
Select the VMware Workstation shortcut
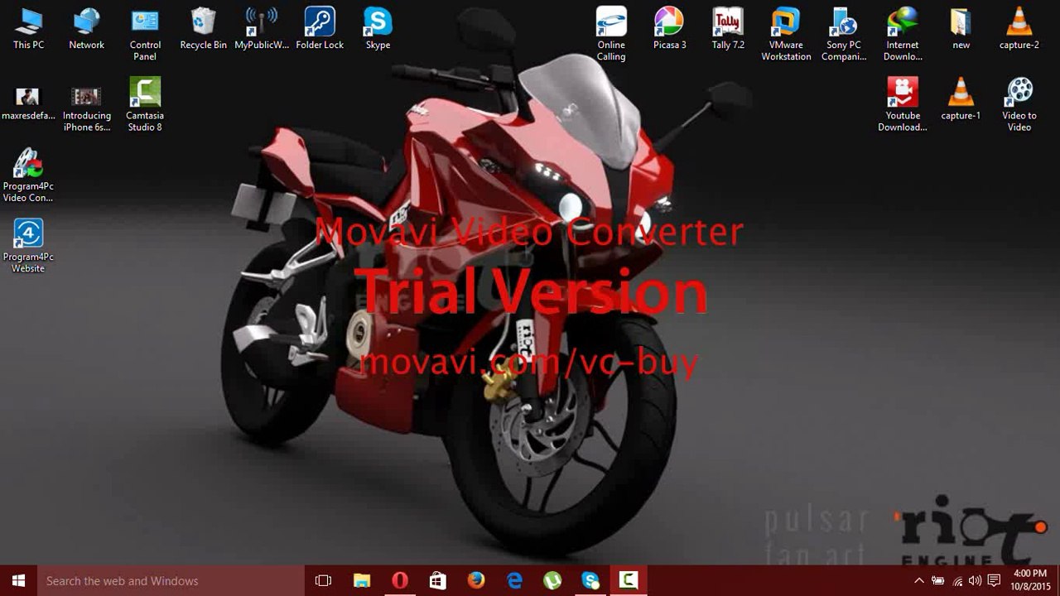pos(786,35)
